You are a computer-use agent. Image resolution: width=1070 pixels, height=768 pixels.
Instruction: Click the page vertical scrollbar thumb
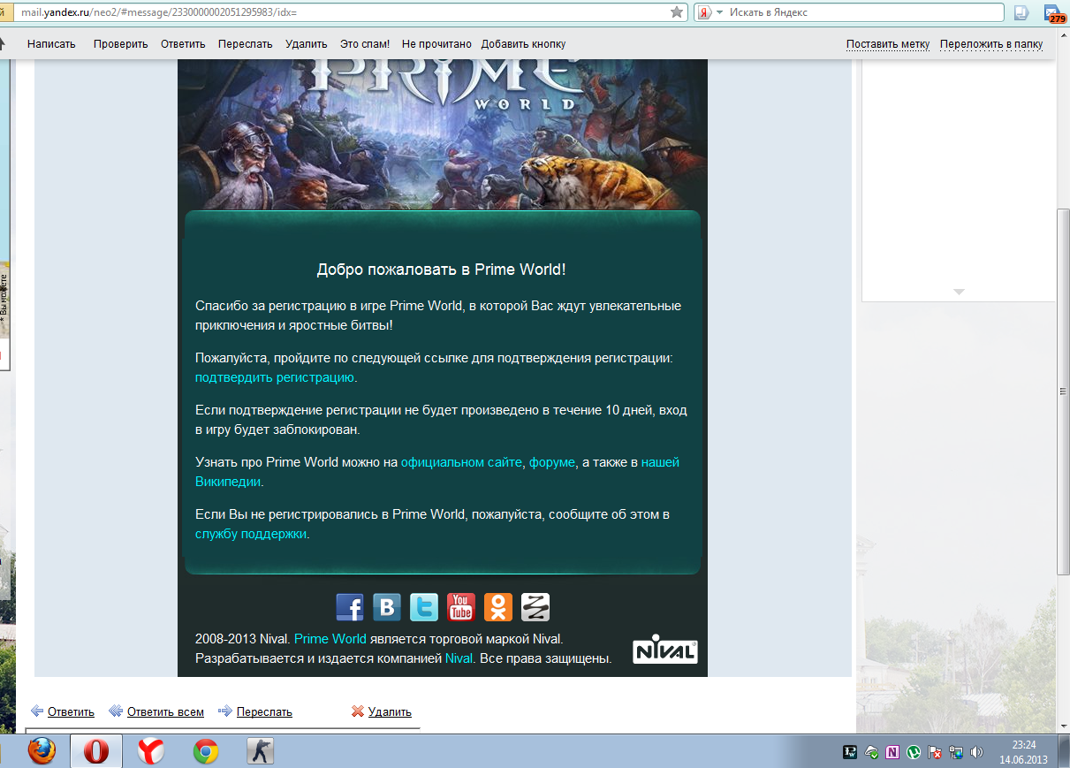[x=1063, y=392]
